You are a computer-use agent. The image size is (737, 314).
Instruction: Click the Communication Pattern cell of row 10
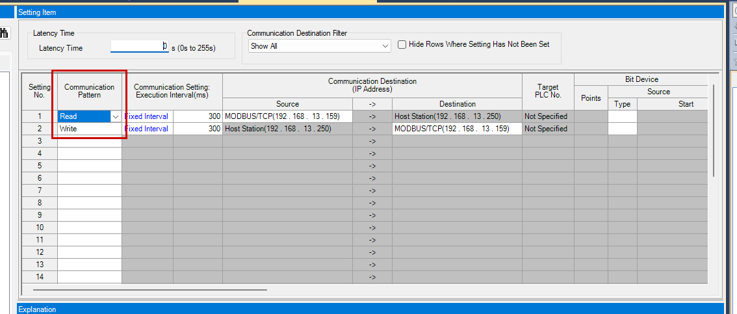click(90, 227)
